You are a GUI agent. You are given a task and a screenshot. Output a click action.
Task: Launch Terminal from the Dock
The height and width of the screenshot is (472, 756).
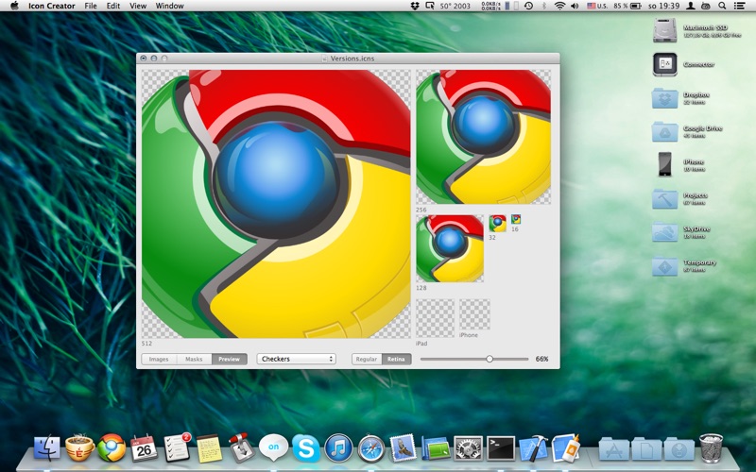[x=501, y=447]
